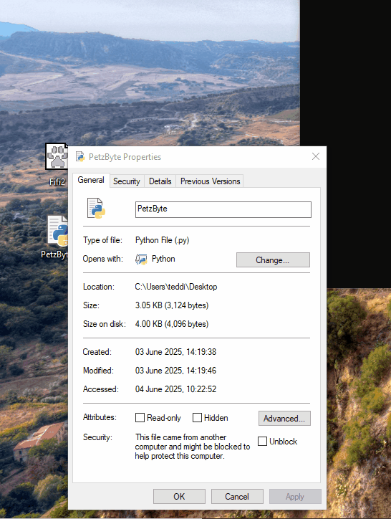Switch to the Security tab
This screenshot has width=391, height=519.
[x=127, y=181]
